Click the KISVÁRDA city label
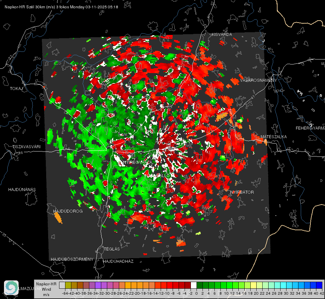 (221, 35)
